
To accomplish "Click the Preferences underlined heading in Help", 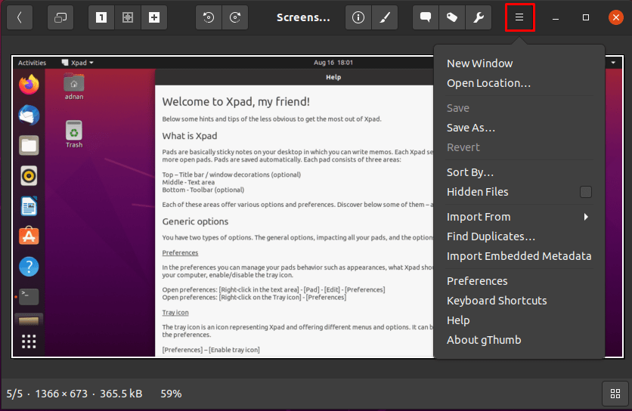I will coord(180,252).
